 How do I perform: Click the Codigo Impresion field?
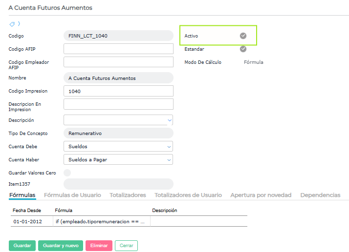pos(118,91)
